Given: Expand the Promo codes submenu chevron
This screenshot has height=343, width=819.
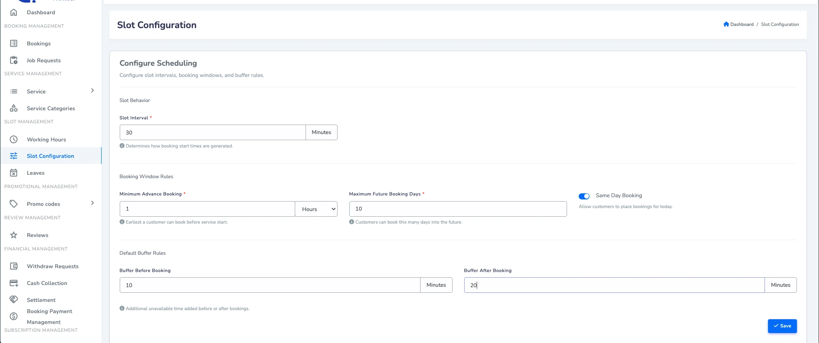Looking at the screenshot, I should (x=92, y=203).
